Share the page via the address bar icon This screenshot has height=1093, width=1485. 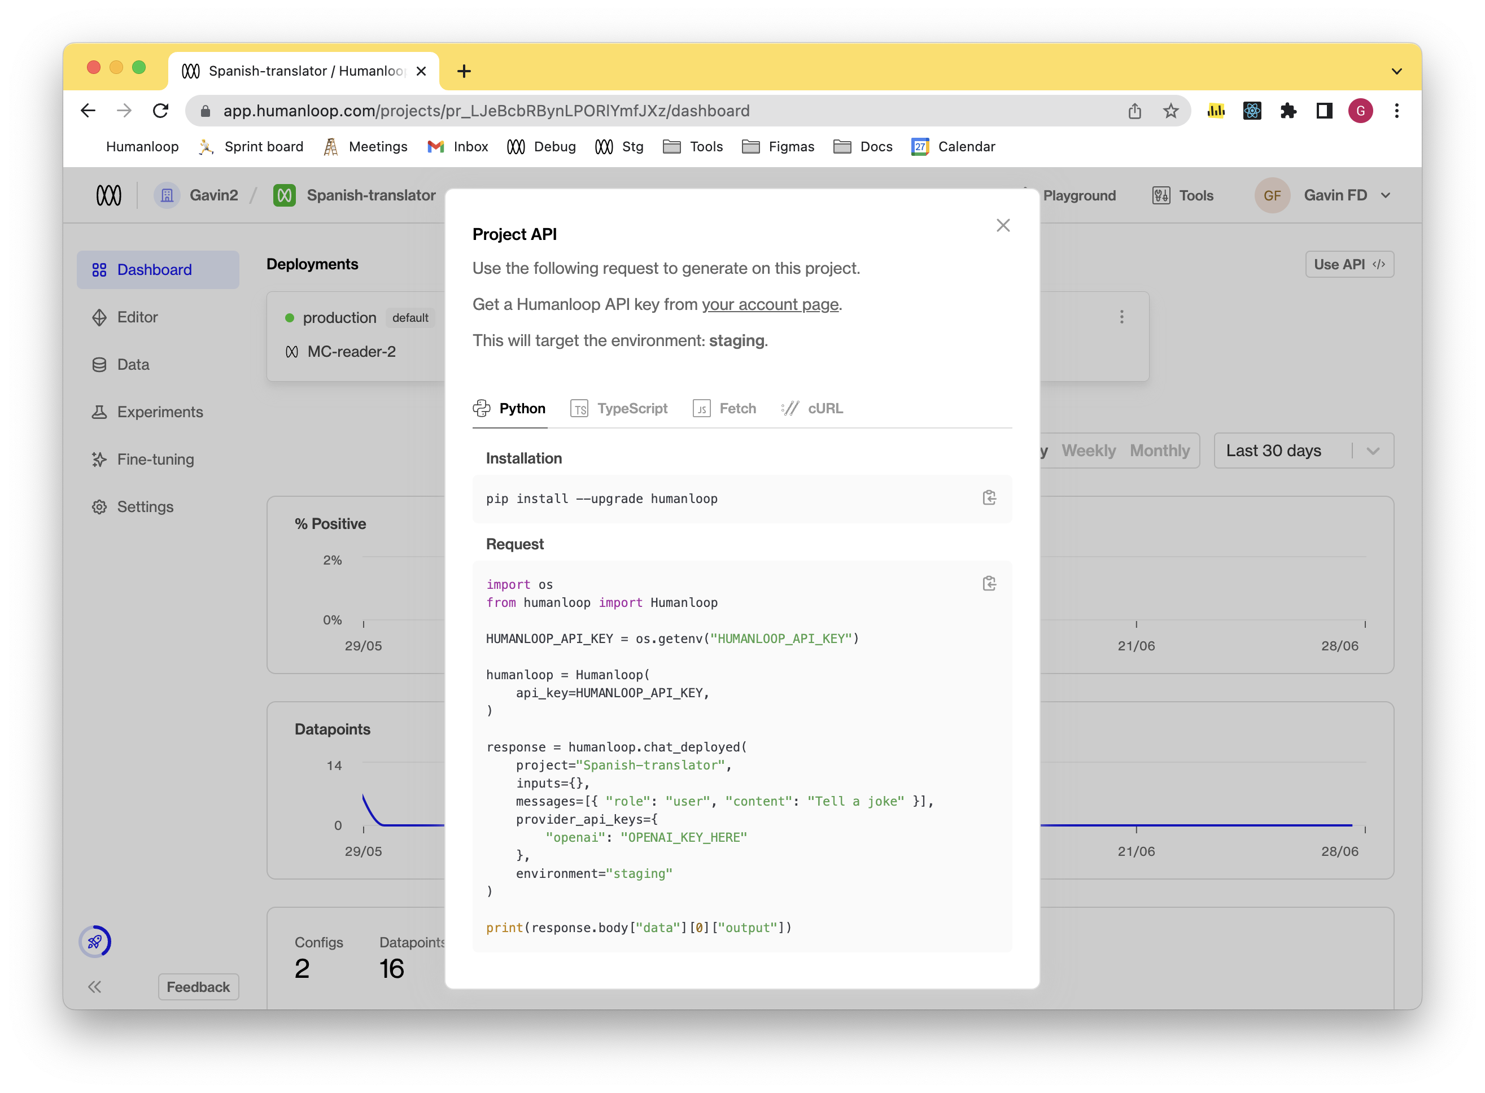click(x=1134, y=111)
